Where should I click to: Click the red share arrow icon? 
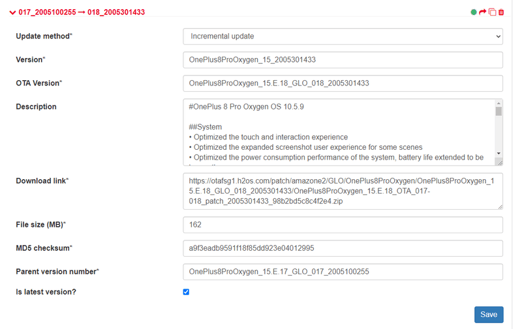tap(483, 12)
